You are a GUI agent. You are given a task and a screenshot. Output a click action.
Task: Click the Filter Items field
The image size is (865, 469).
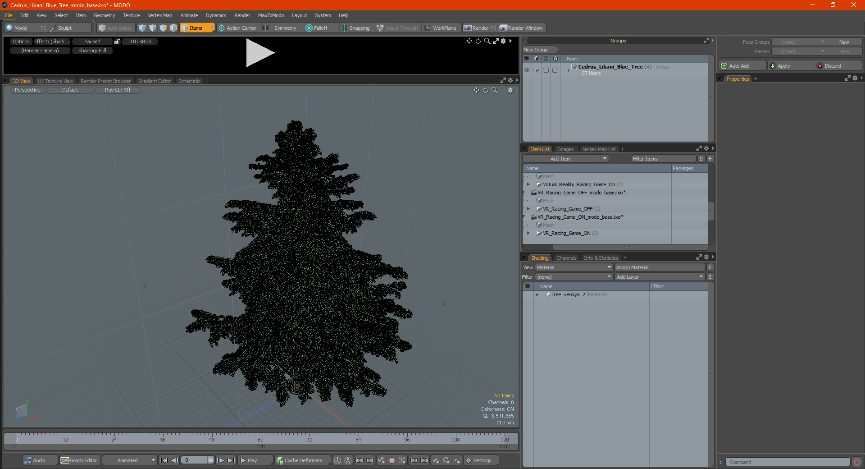tap(663, 159)
